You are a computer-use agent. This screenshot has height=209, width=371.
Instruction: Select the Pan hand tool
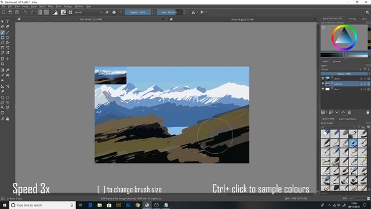click(8, 119)
